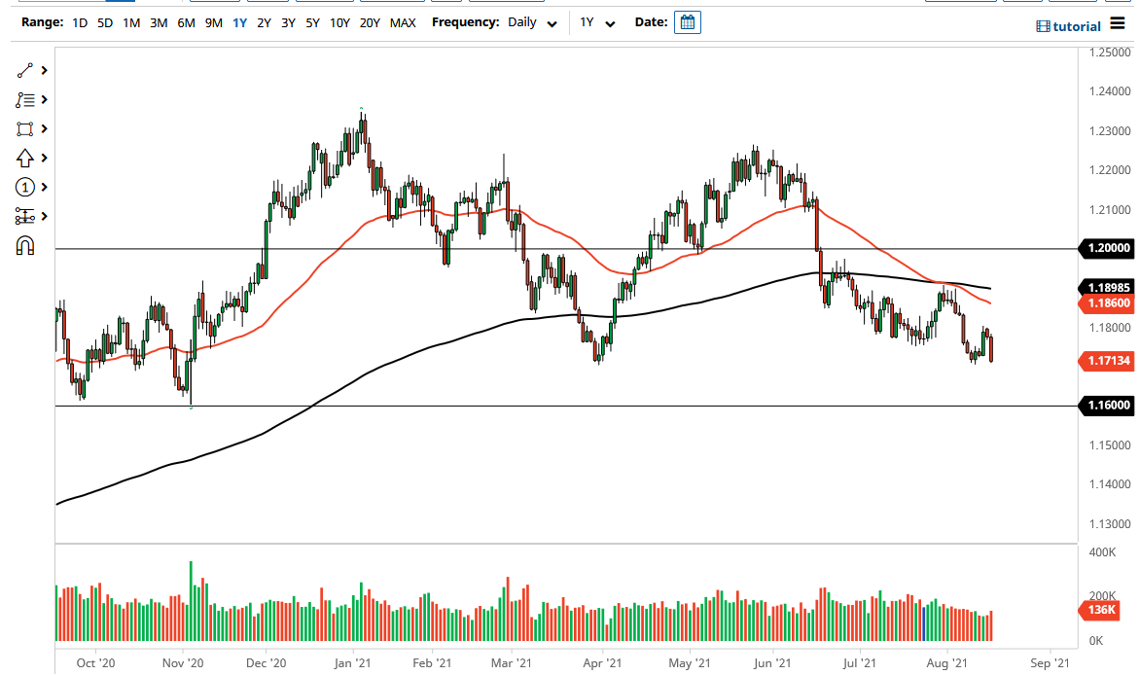The height and width of the screenshot is (675, 1140).
Task: Select the rectangle annotation tool
Action: pos(26,128)
